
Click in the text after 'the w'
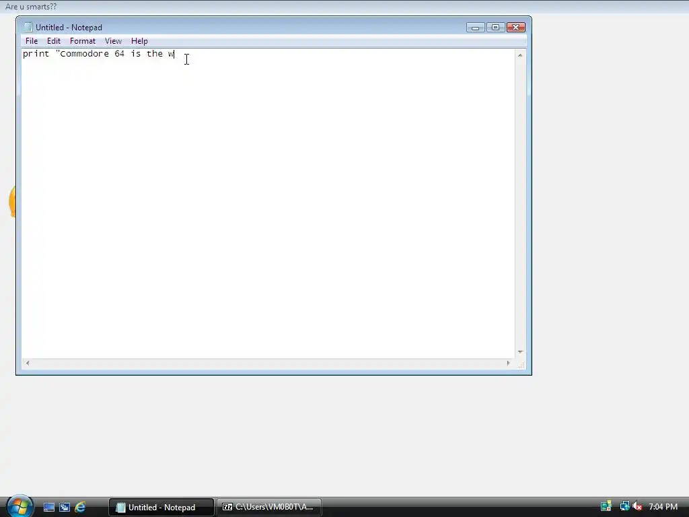(175, 54)
